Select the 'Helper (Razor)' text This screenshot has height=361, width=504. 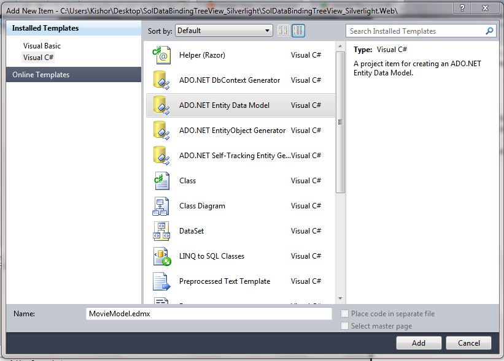[202, 55]
